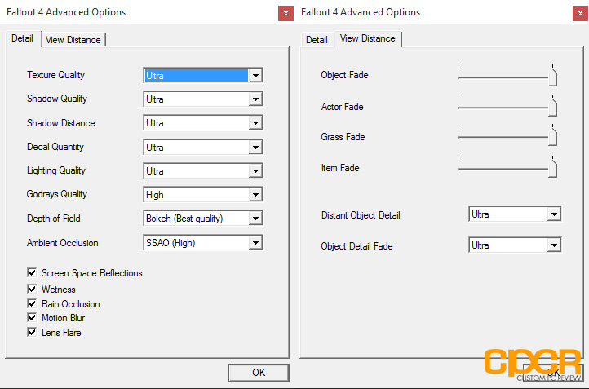Expand the Shadow Distance combo box
Viewport: 589px width, 389px height.
[203, 123]
